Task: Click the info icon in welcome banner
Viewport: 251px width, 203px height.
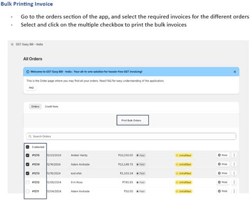Action: [x=28, y=72]
